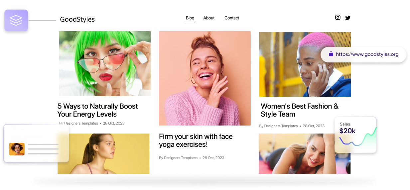The width and height of the screenshot is (410, 190).
Task: Read "5 Ways to Naturally Boost Your Energy Levels"
Action: click(x=97, y=110)
